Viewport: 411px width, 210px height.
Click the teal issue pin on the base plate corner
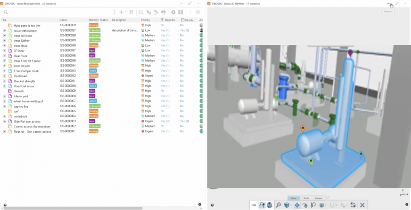[361, 155]
